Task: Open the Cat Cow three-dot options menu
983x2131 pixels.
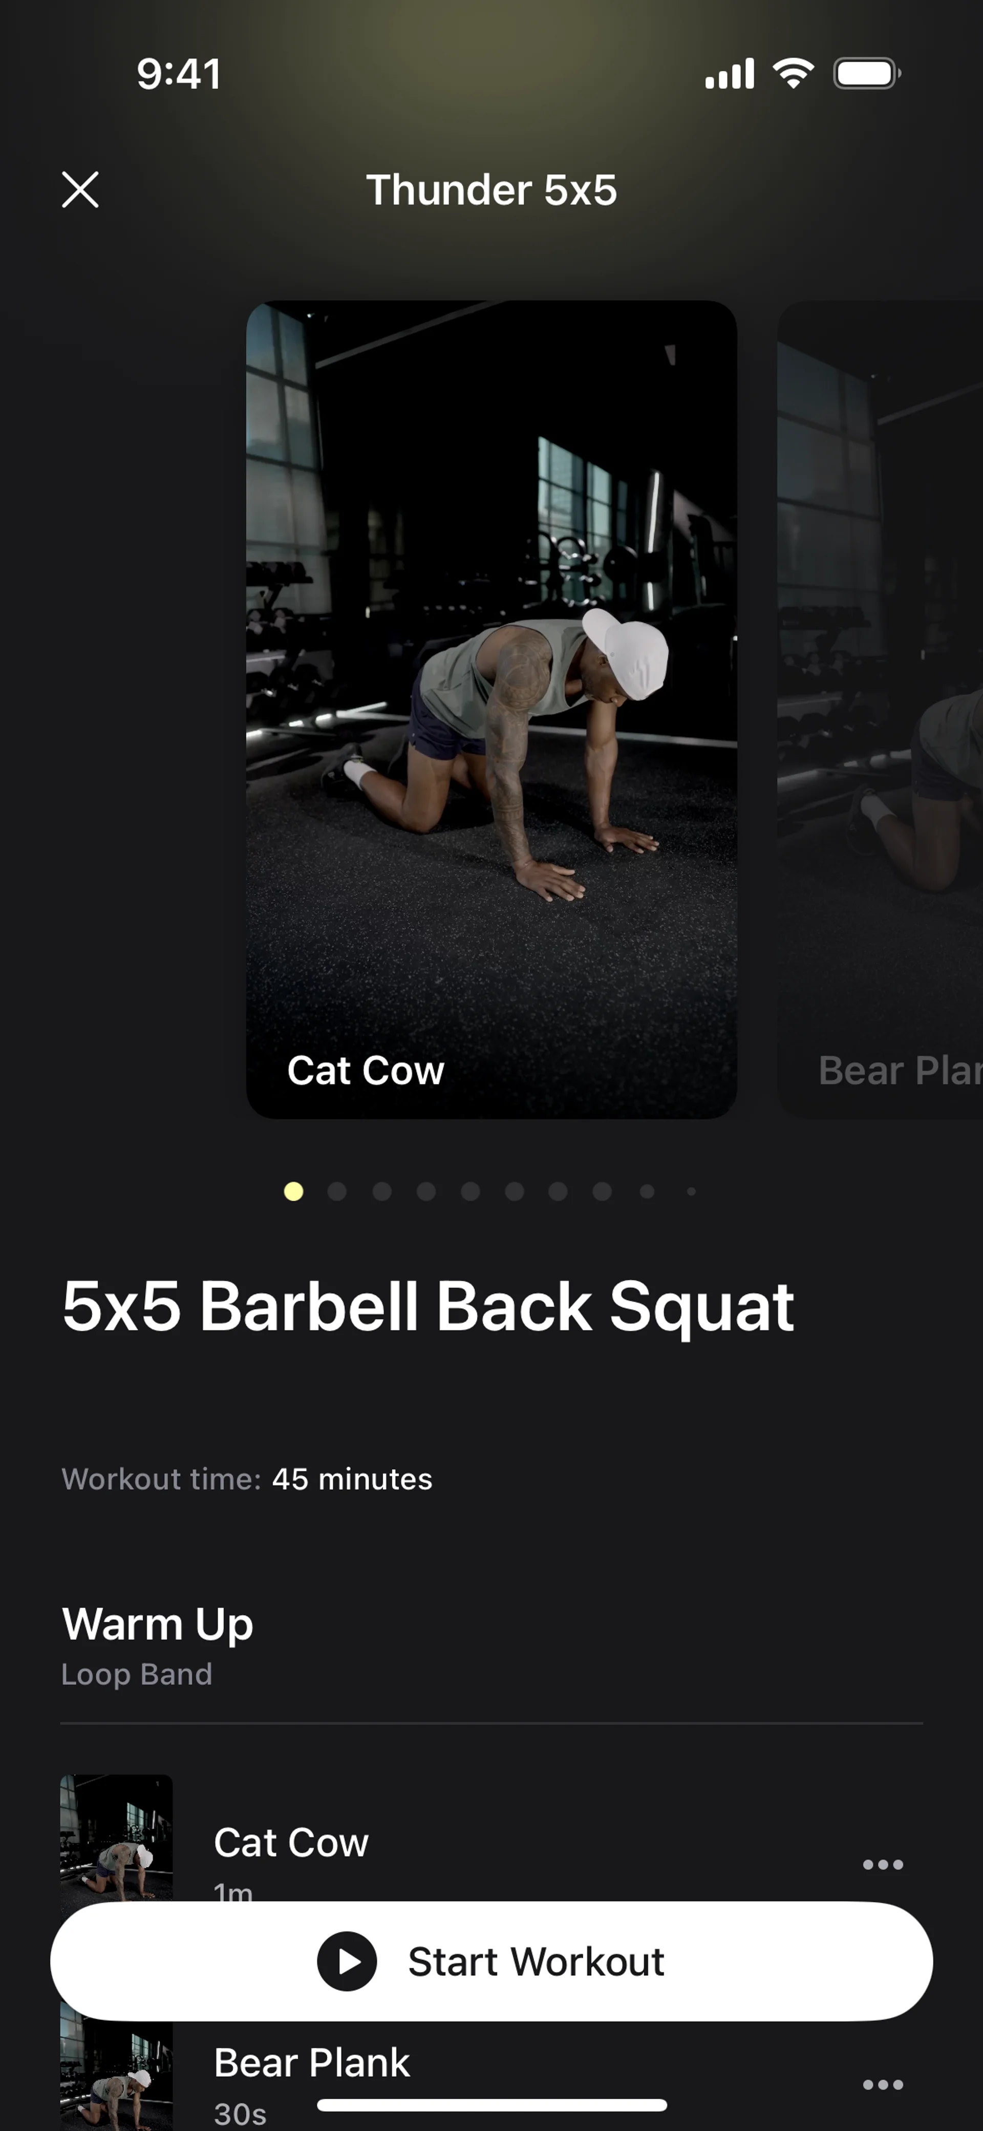Action: click(x=882, y=1864)
